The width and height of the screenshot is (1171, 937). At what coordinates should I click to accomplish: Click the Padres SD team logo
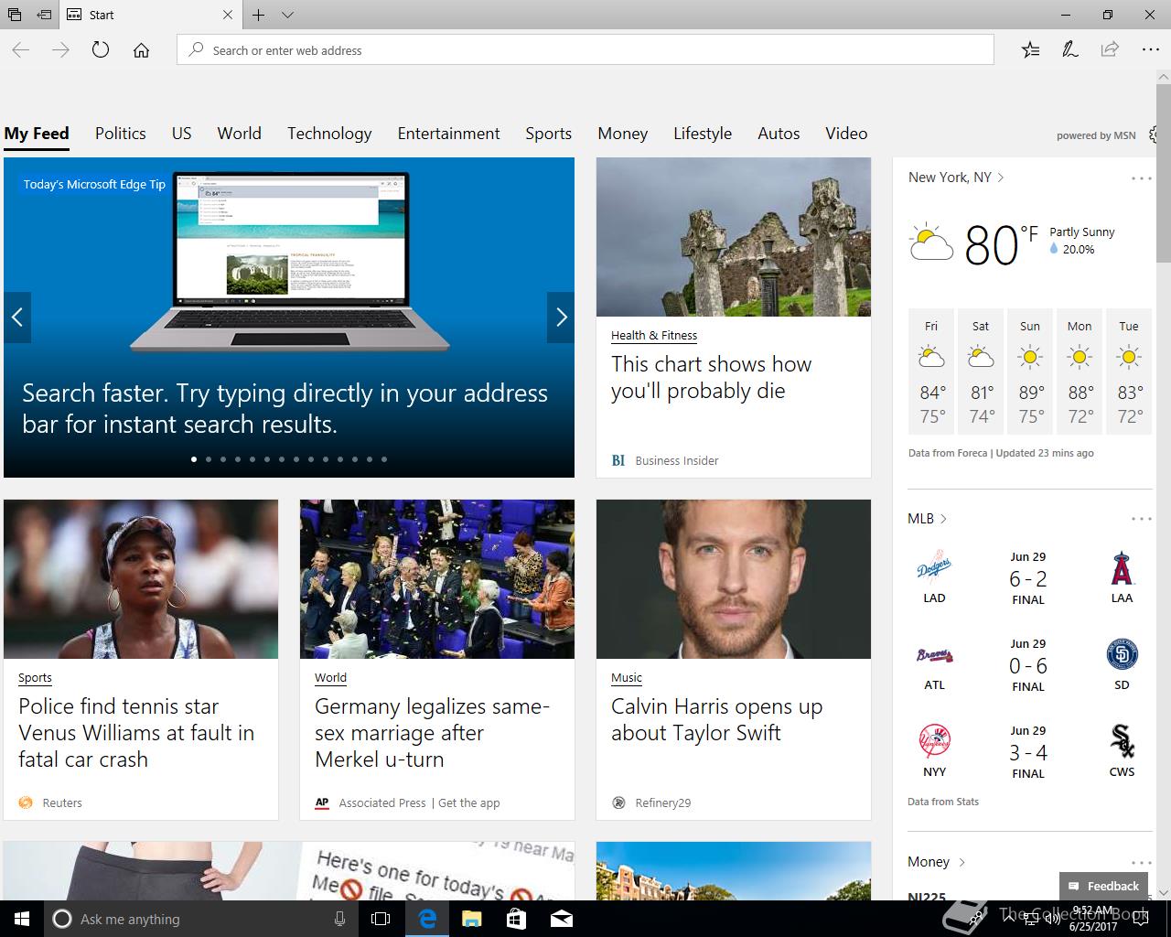click(1122, 655)
